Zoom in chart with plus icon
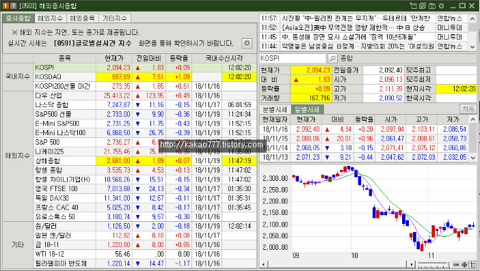 tap(464, 265)
